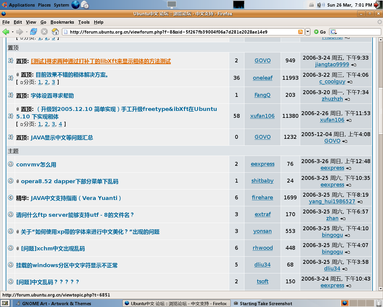Click the topic status icon beside convmv怎么用

click(x=10, y=164)
